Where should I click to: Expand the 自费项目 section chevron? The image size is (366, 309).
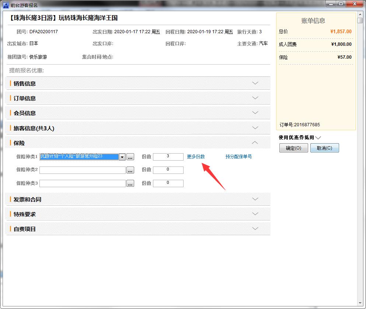click(x=255, y=229)
